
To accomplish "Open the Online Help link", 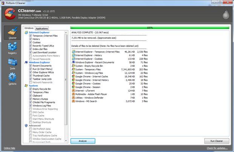I will pos(9,148).
